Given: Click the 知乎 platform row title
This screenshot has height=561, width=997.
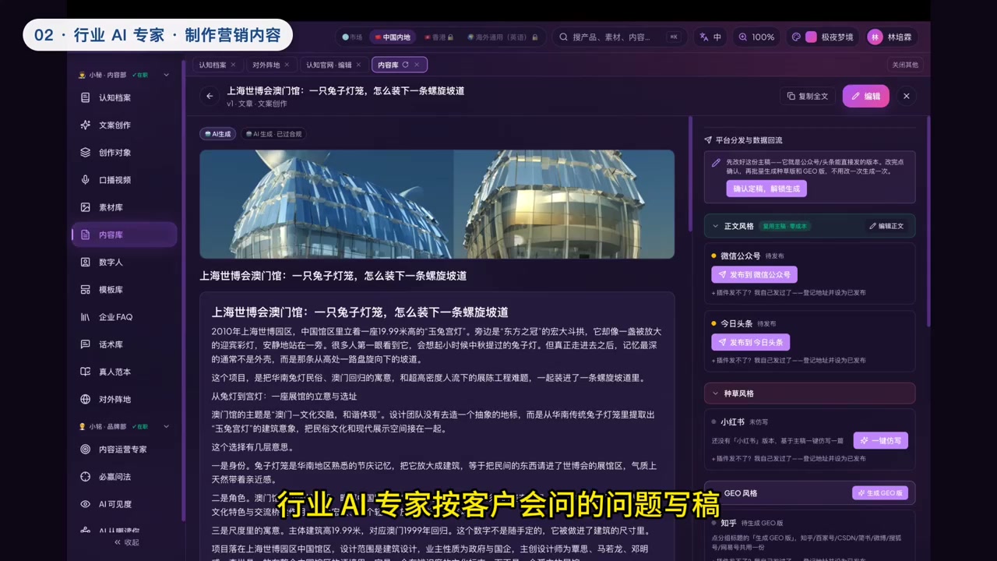Looking at the screenshot, I should (728, 523).
